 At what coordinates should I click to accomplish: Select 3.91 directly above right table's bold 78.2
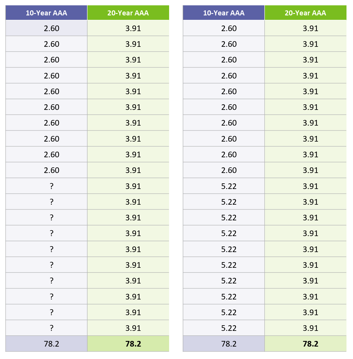[311, 328]
